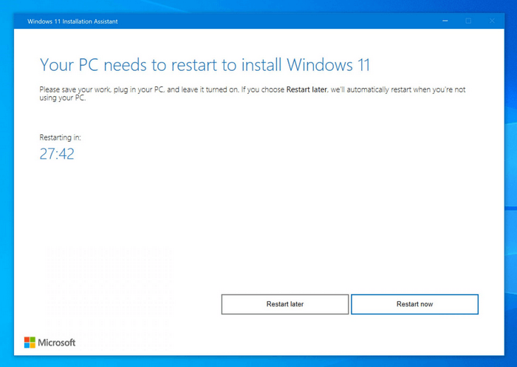Viewport: 517px width, 367px height.
Task: Close the Windows 11 Installation Assistant
Action: tap(491, 21)
